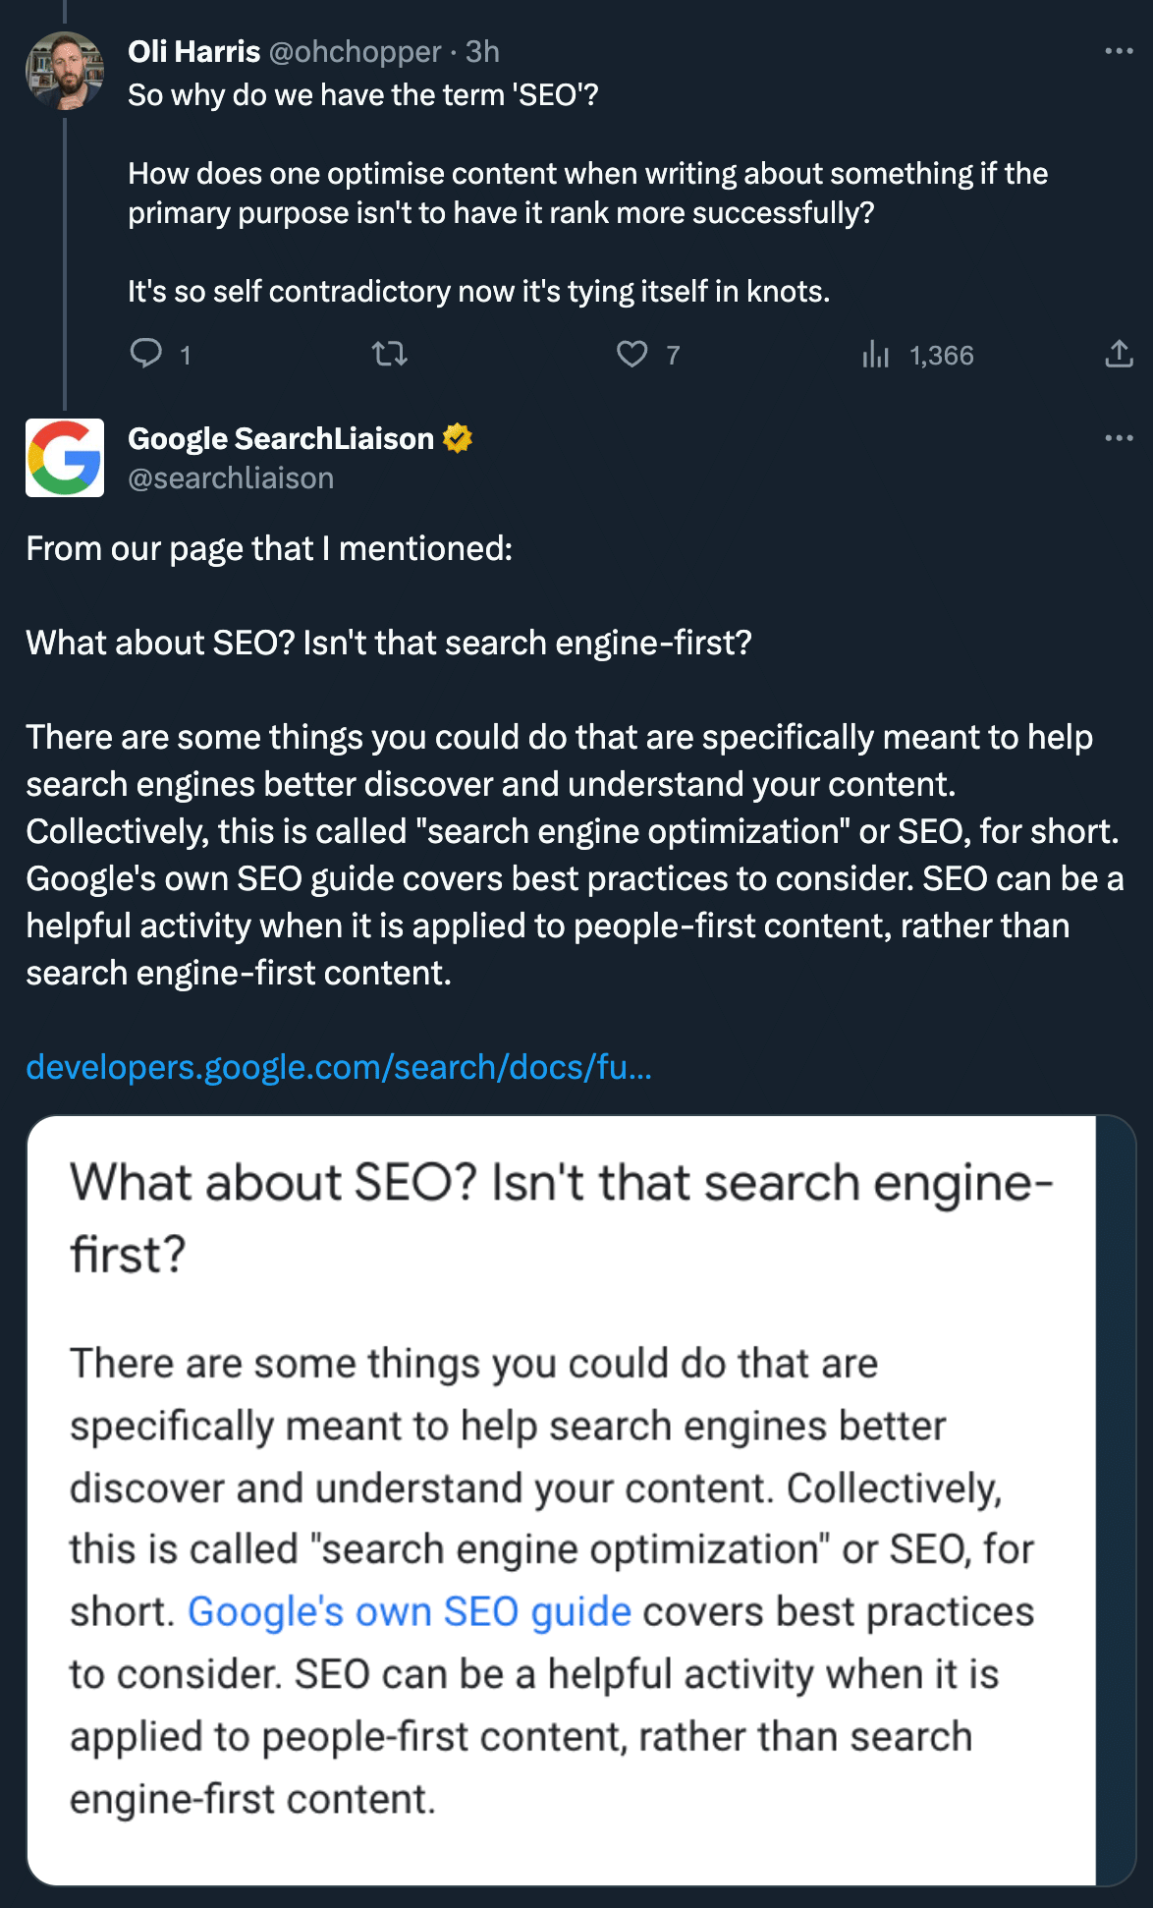This screenshot has height=1908, width=1153.
Task: Click the tweet text about the term 'SEO'
Action: pyautogui.click(x=363, y=95)
